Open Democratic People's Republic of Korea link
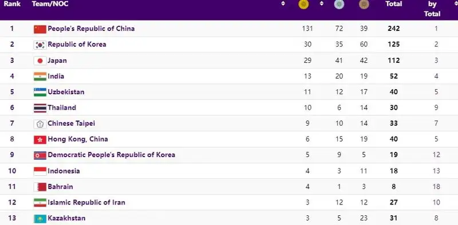Screen dimensions: 458x225 tap(111, 155)
